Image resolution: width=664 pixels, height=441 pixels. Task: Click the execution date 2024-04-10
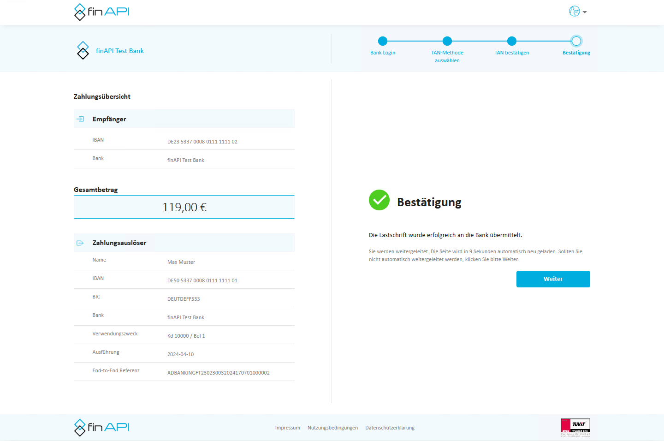(x=180, y=354)
